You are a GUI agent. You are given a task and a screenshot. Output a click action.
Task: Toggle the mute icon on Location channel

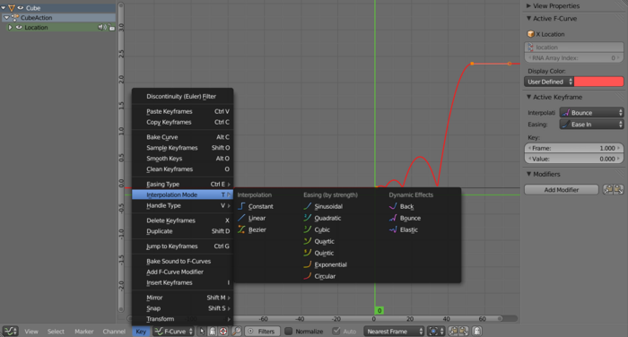tap(101, 27)
